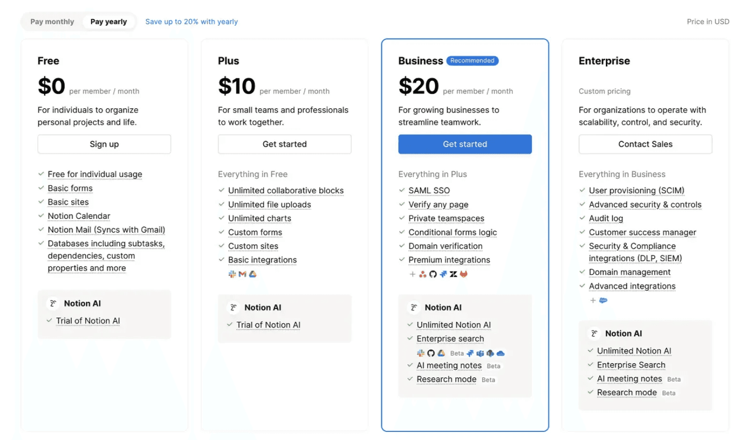Viewport: 740px width, 440px height.
Task: Click the Microsoft Teams icon under Enterprise search
Action: coord(480,353)
